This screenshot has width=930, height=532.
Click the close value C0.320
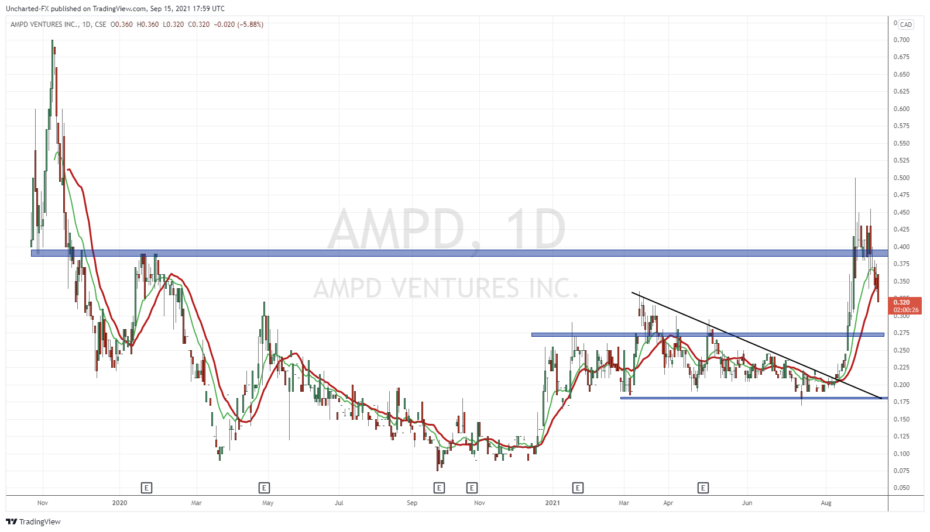point(199,25)
